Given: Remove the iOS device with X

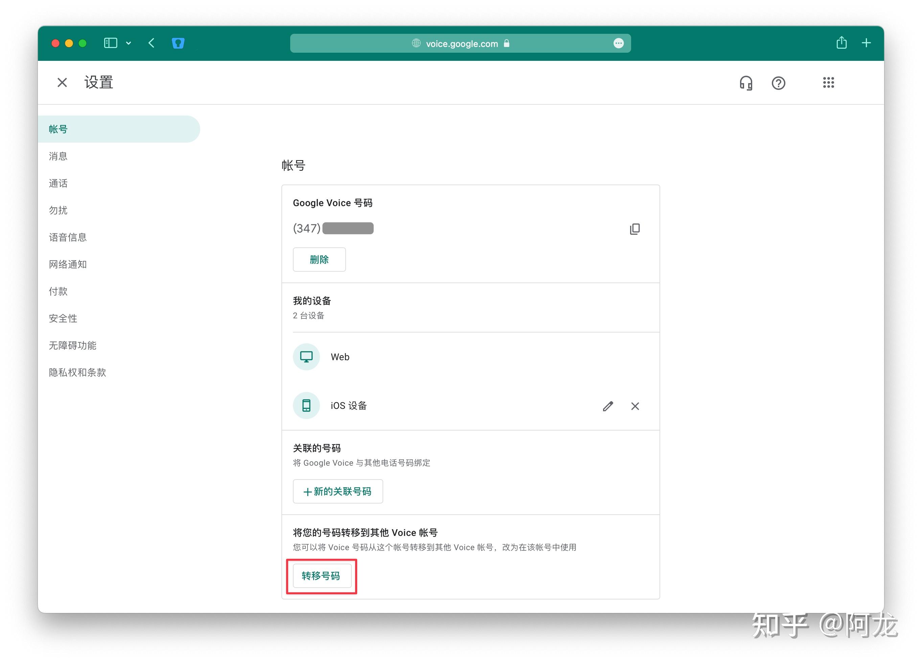Looking at the screenshot, I should point(635,406).
